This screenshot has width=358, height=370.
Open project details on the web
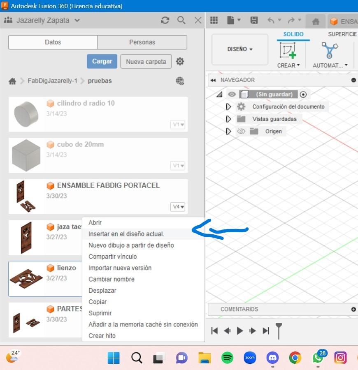coord(180,81)
